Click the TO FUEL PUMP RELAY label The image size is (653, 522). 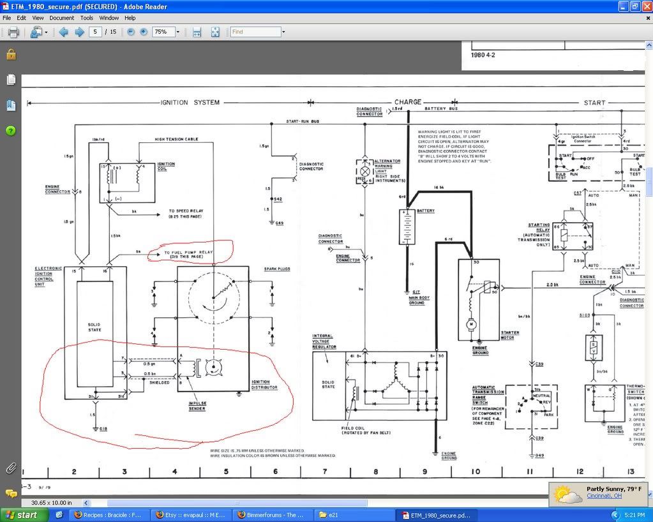tap(188, 255)
